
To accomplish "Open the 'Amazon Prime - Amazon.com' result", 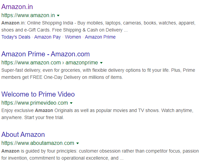I will (x=45, y=54).
